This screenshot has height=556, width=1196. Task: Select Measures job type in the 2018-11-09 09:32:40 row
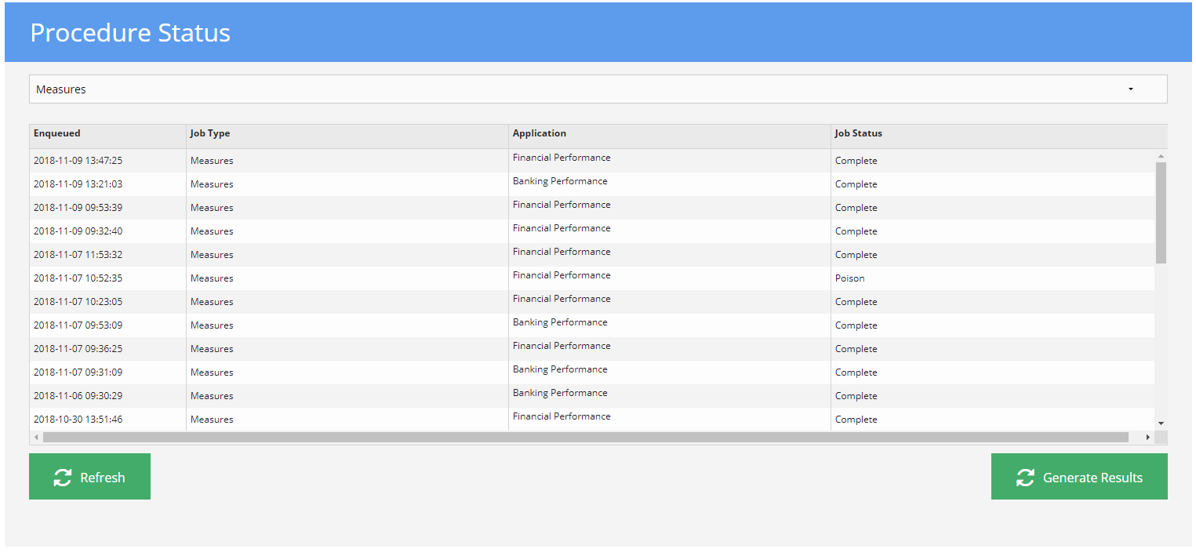point(212,231)
